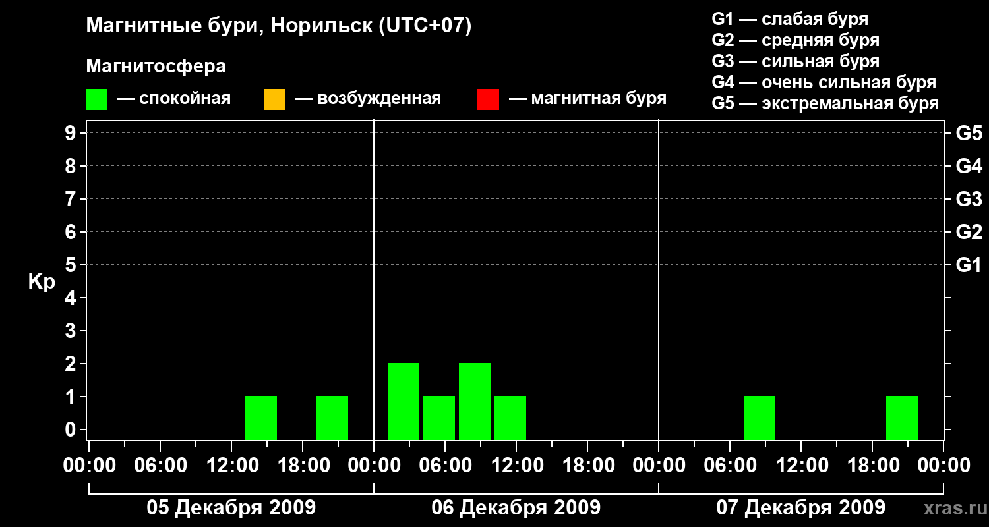Click the '— возбужденная' legend label
The image size is (989, 527).
click(x=368, y=99)
